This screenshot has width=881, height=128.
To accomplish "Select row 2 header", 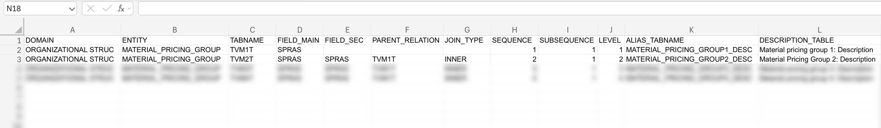I will 19,50.
